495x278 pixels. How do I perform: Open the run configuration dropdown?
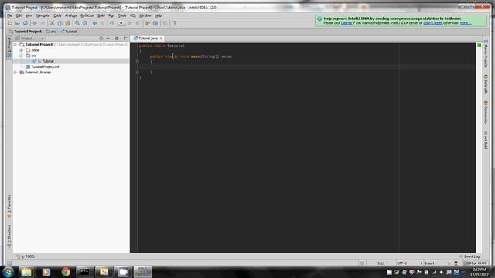click(121, 23)
